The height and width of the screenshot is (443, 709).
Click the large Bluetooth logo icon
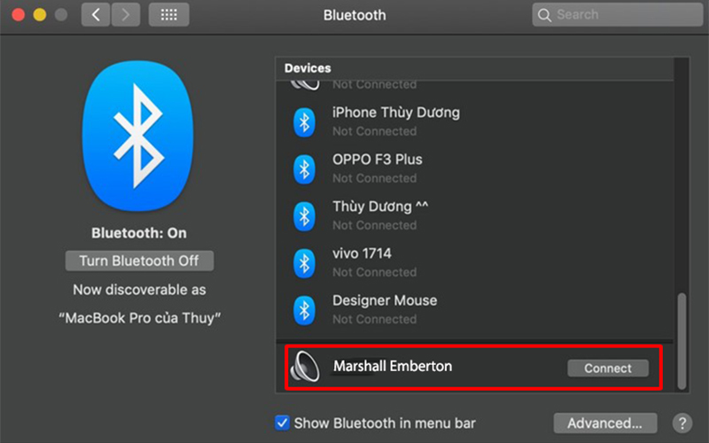pos(138,136)
